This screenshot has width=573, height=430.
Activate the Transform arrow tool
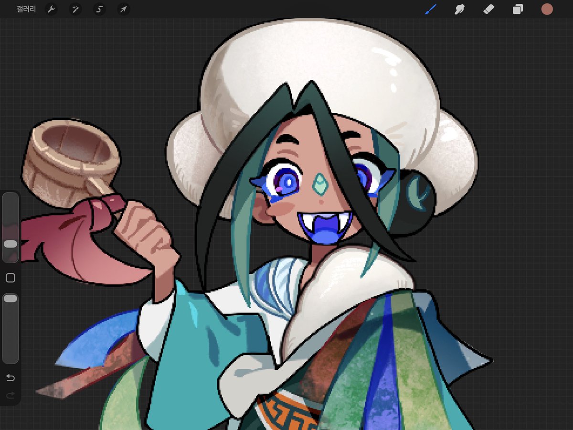[124, 9]
